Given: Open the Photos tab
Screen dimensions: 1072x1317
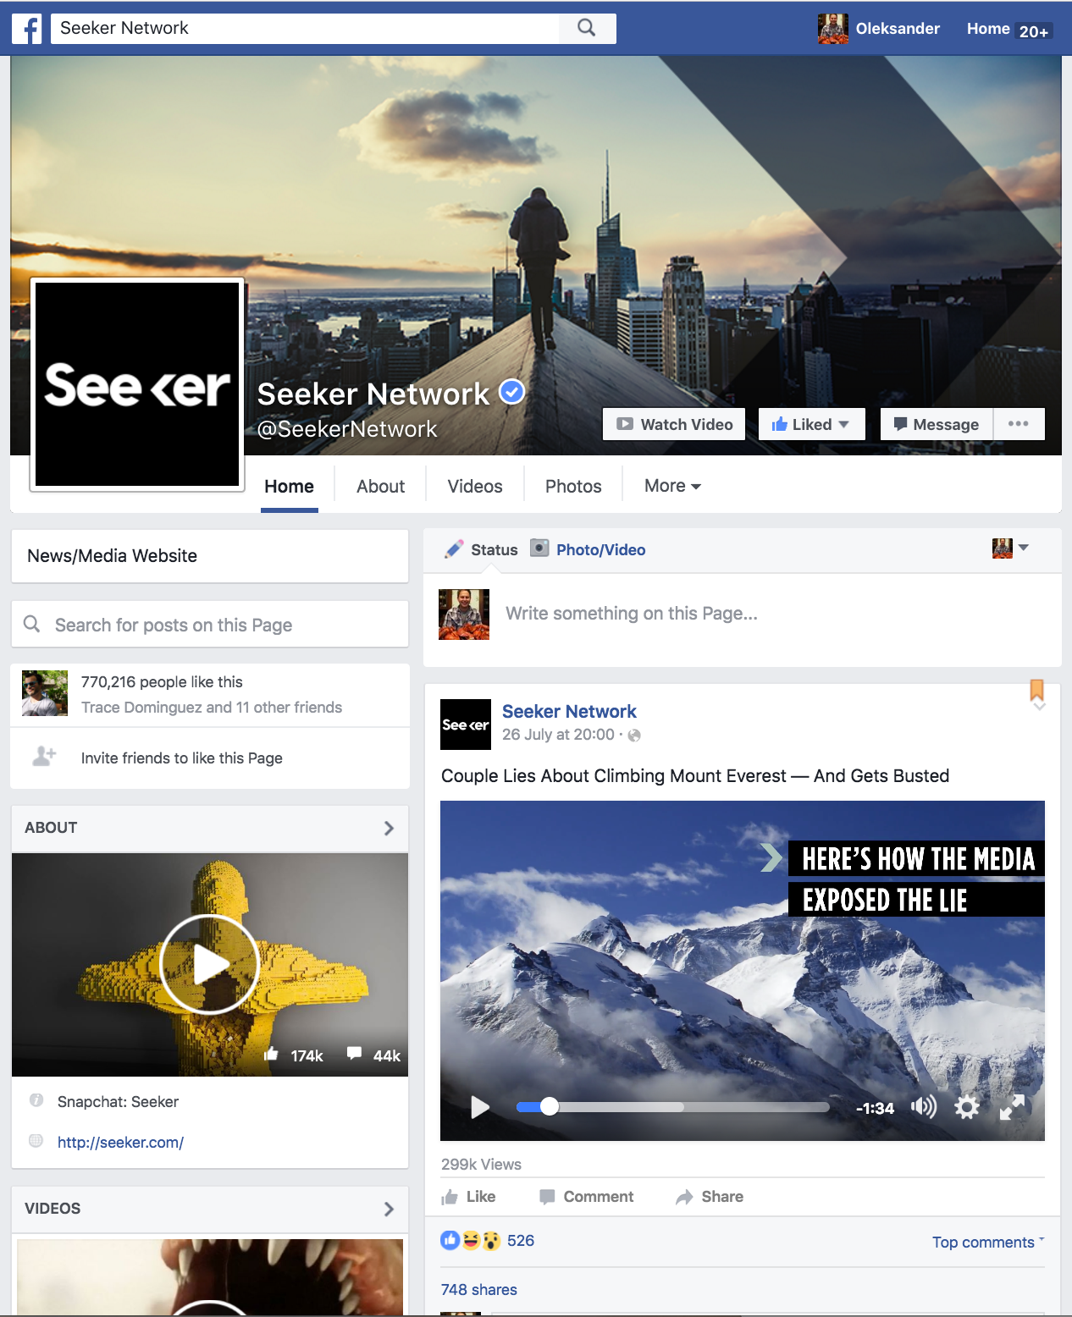Looking at the screenshot, I should pos(573,487).
